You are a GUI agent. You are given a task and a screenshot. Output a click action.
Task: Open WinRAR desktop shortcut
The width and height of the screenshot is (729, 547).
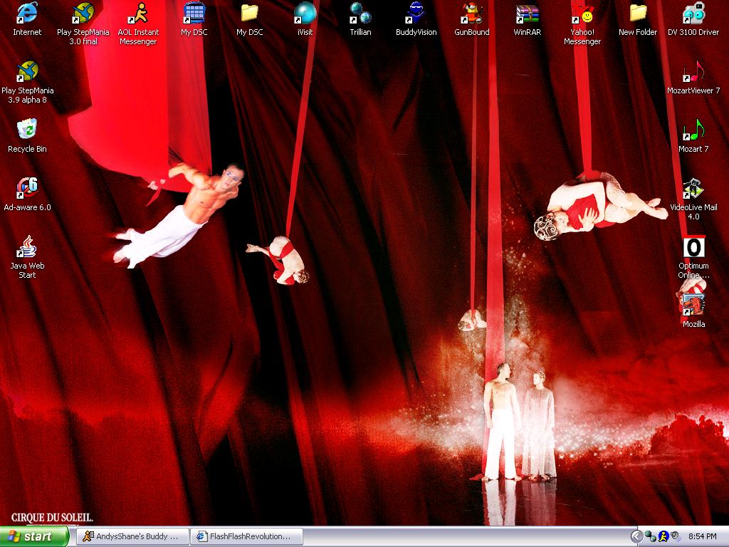[x=528, y=13]
